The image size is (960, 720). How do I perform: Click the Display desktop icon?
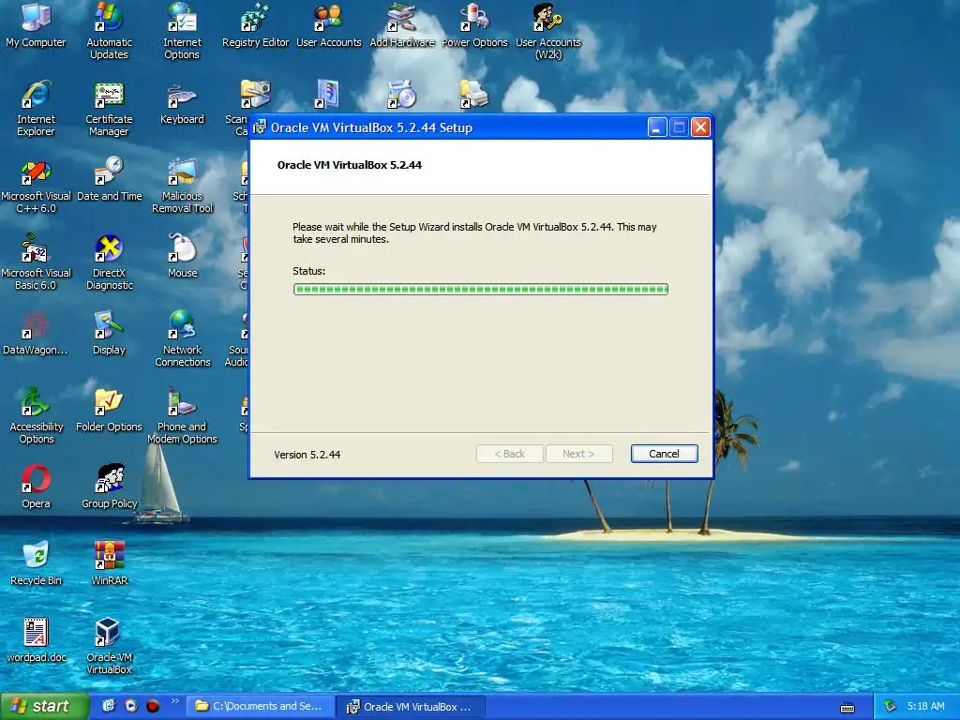click(x=109, y=333)
